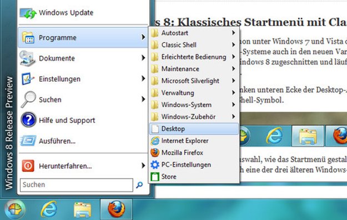The height and width of the screenshot is (220, 347).
Task: Click the Windows-System folder icon
Action: point(155,104)
